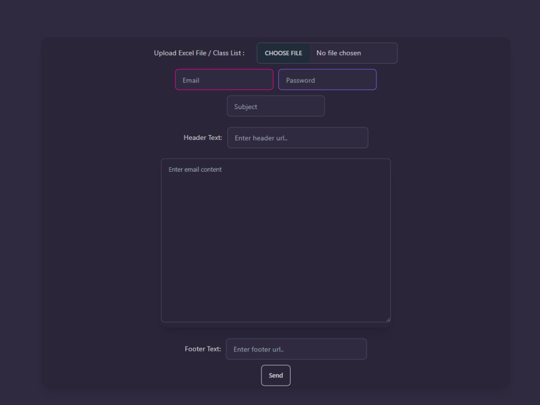Image resolution: width=540 pixels, height=405 pixels.
Task: Select the header url input box
Action: (298, 138)
